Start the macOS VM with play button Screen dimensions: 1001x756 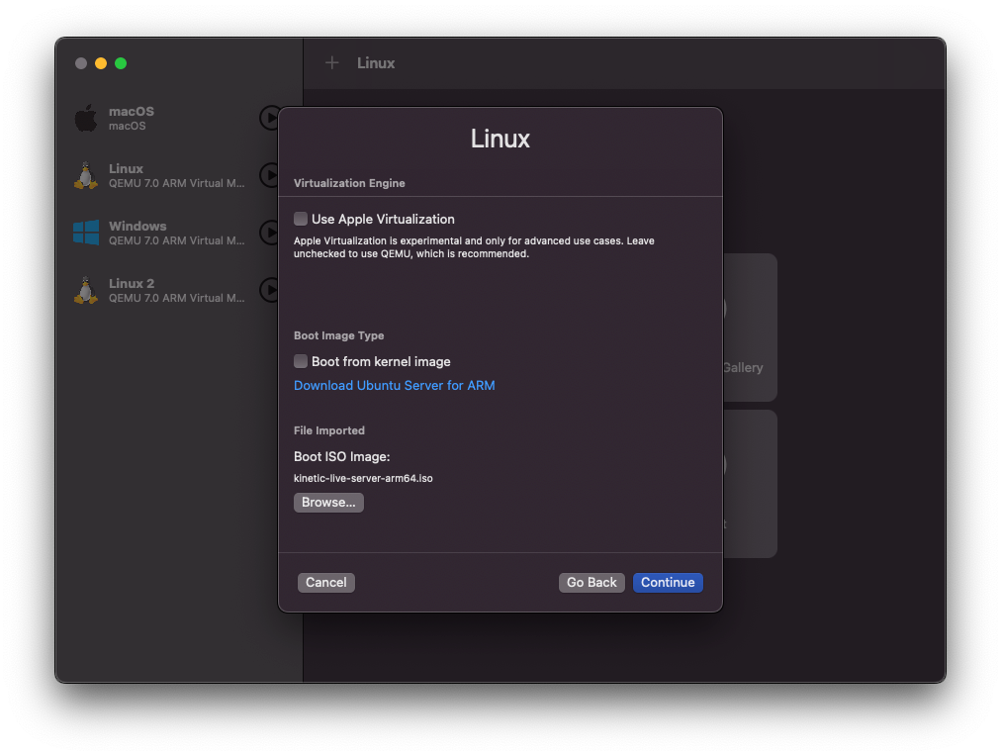tap(270, 118)
